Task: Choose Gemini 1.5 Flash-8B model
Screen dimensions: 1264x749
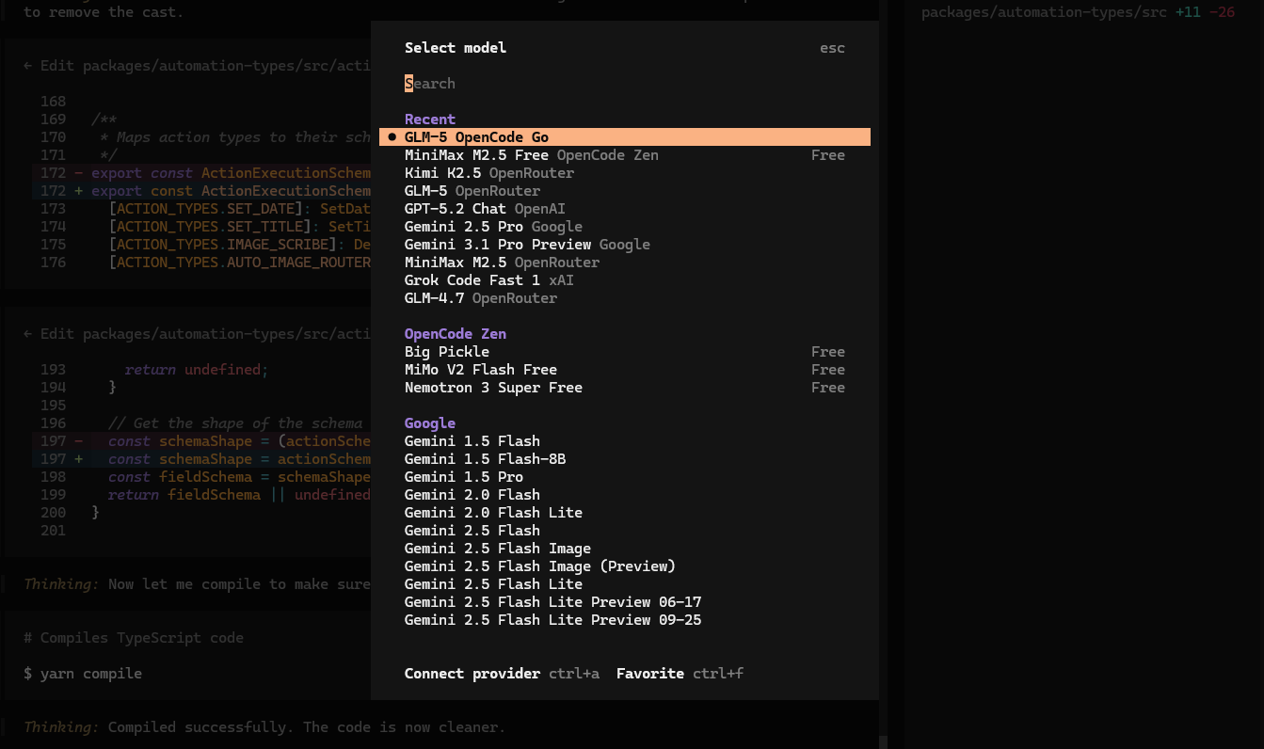Action: (x=625, y=459)
